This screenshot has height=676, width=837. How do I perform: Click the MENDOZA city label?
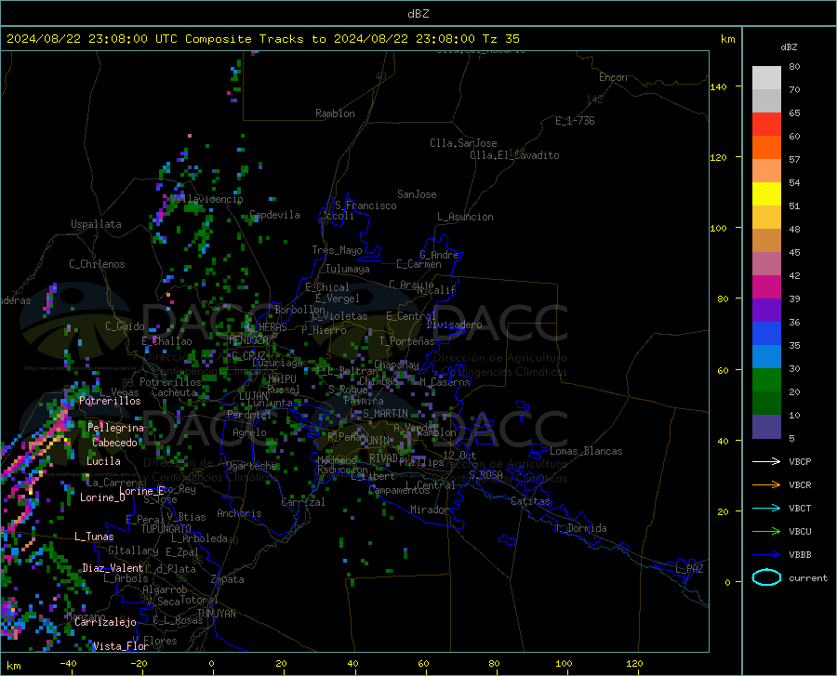(x=248, y=339)
